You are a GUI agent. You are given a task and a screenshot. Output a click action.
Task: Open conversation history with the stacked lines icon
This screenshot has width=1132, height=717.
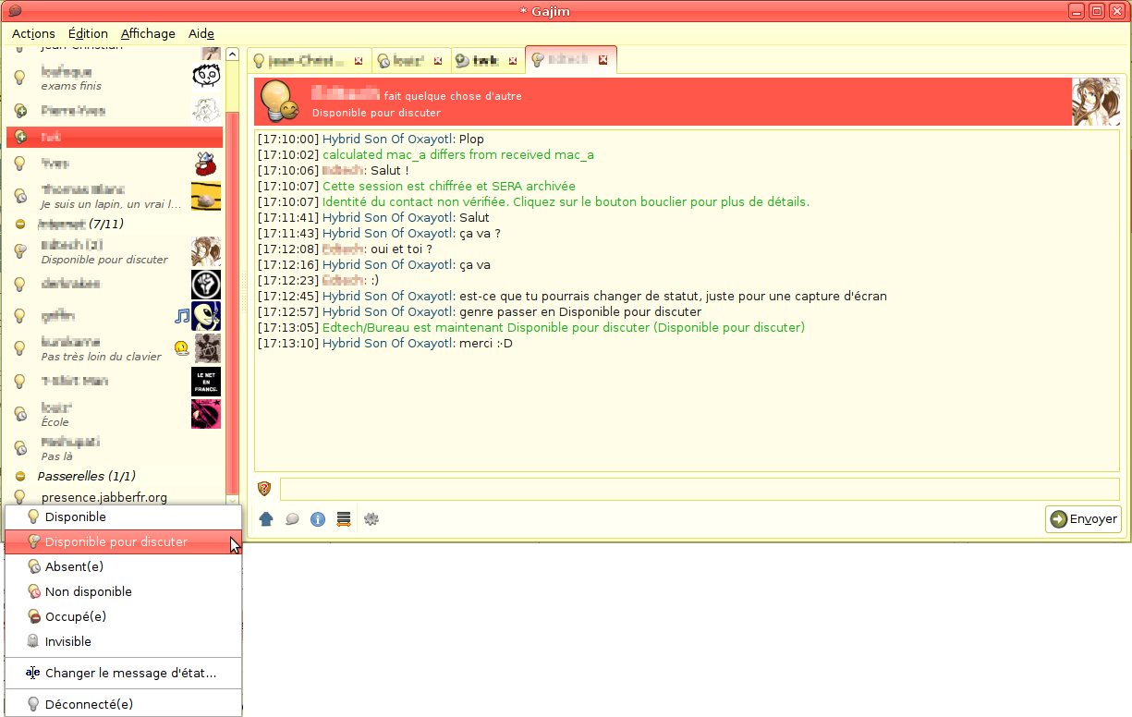(344, 519)
